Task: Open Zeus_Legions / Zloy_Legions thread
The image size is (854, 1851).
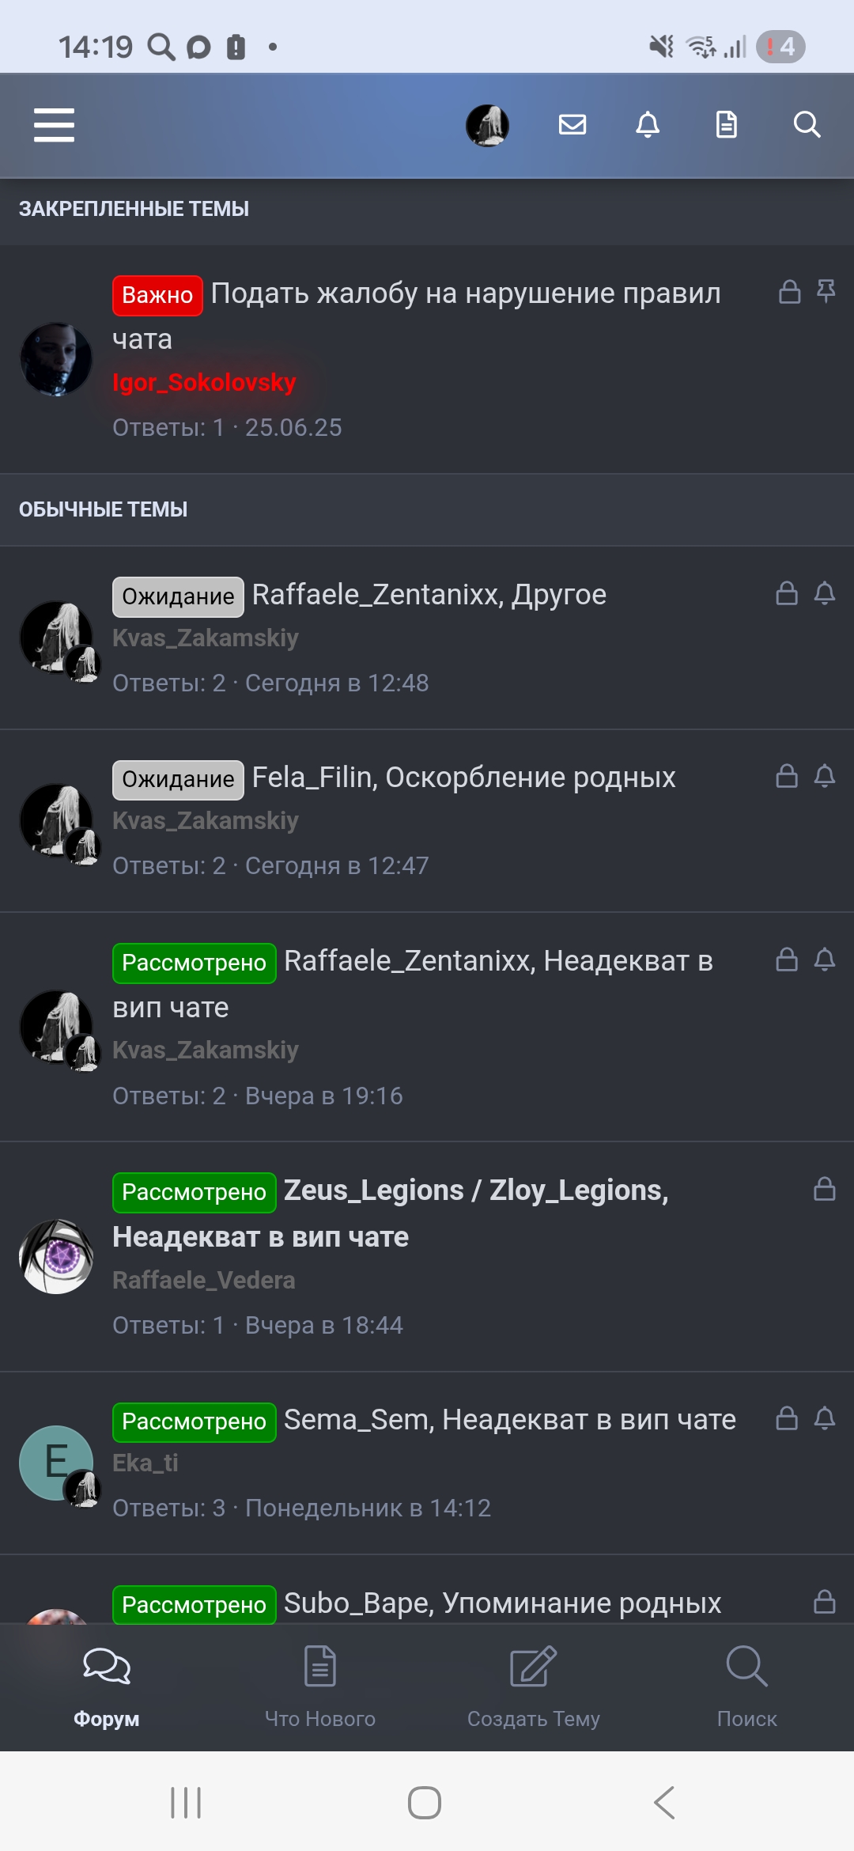Action: 391,1213
